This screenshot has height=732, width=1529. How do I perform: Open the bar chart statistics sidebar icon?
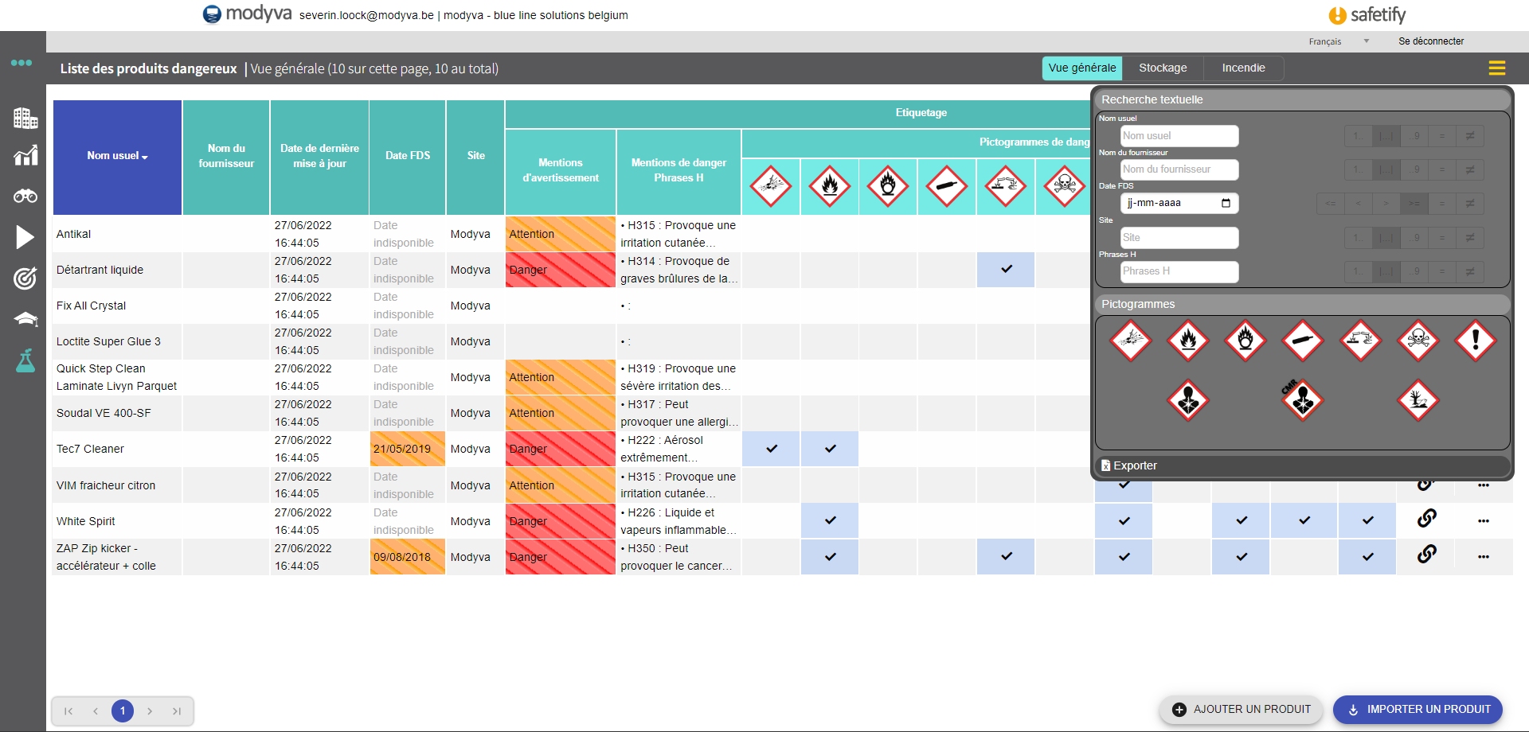pos(25,155)
